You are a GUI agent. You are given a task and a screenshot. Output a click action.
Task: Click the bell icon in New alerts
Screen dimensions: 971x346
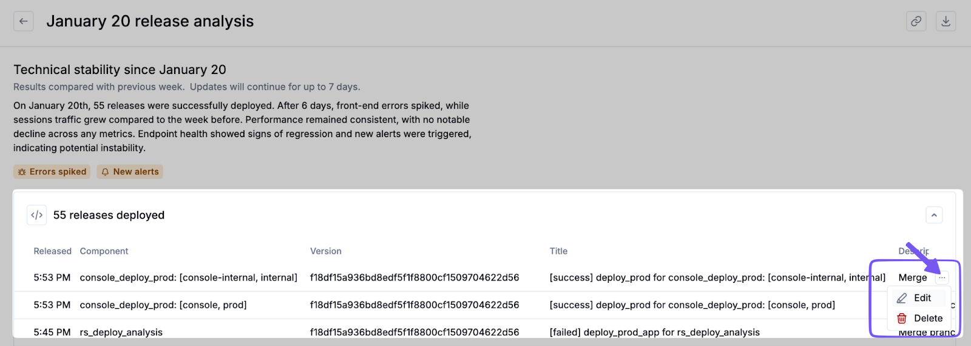point(105,172)
